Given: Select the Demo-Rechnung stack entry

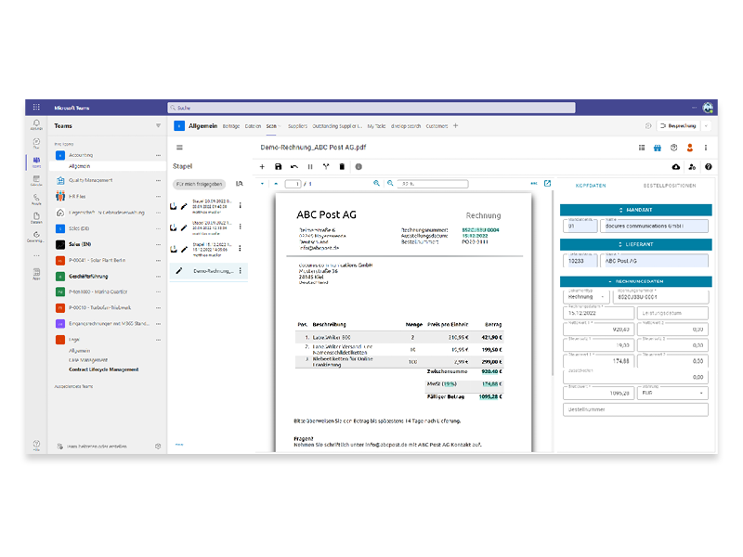Looking at the screenshot, I should [208, 271].
